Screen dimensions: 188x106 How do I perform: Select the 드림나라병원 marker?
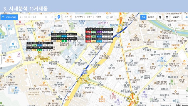(119, 45)
